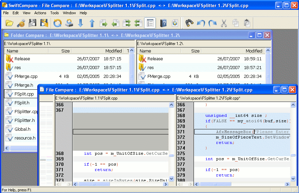Open help contents via the book icon
This screenshot has width=299, height=193.
[163, 23]
